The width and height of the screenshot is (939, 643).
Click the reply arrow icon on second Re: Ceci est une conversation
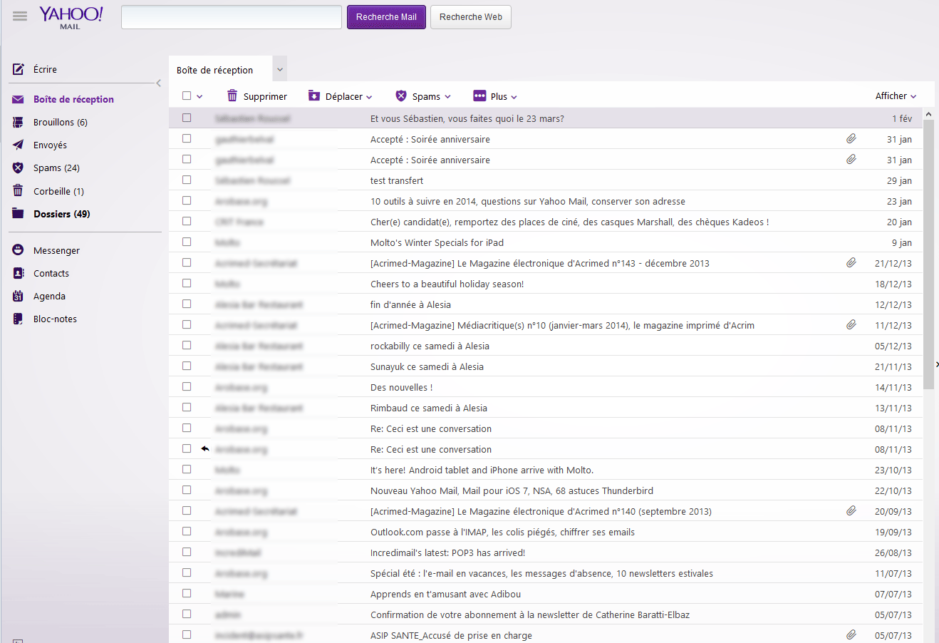(205, 449)
